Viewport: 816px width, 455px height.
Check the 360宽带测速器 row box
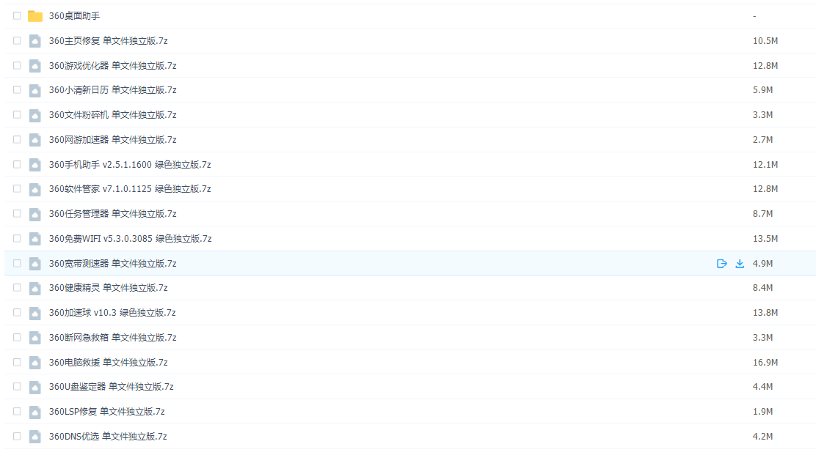17,263
